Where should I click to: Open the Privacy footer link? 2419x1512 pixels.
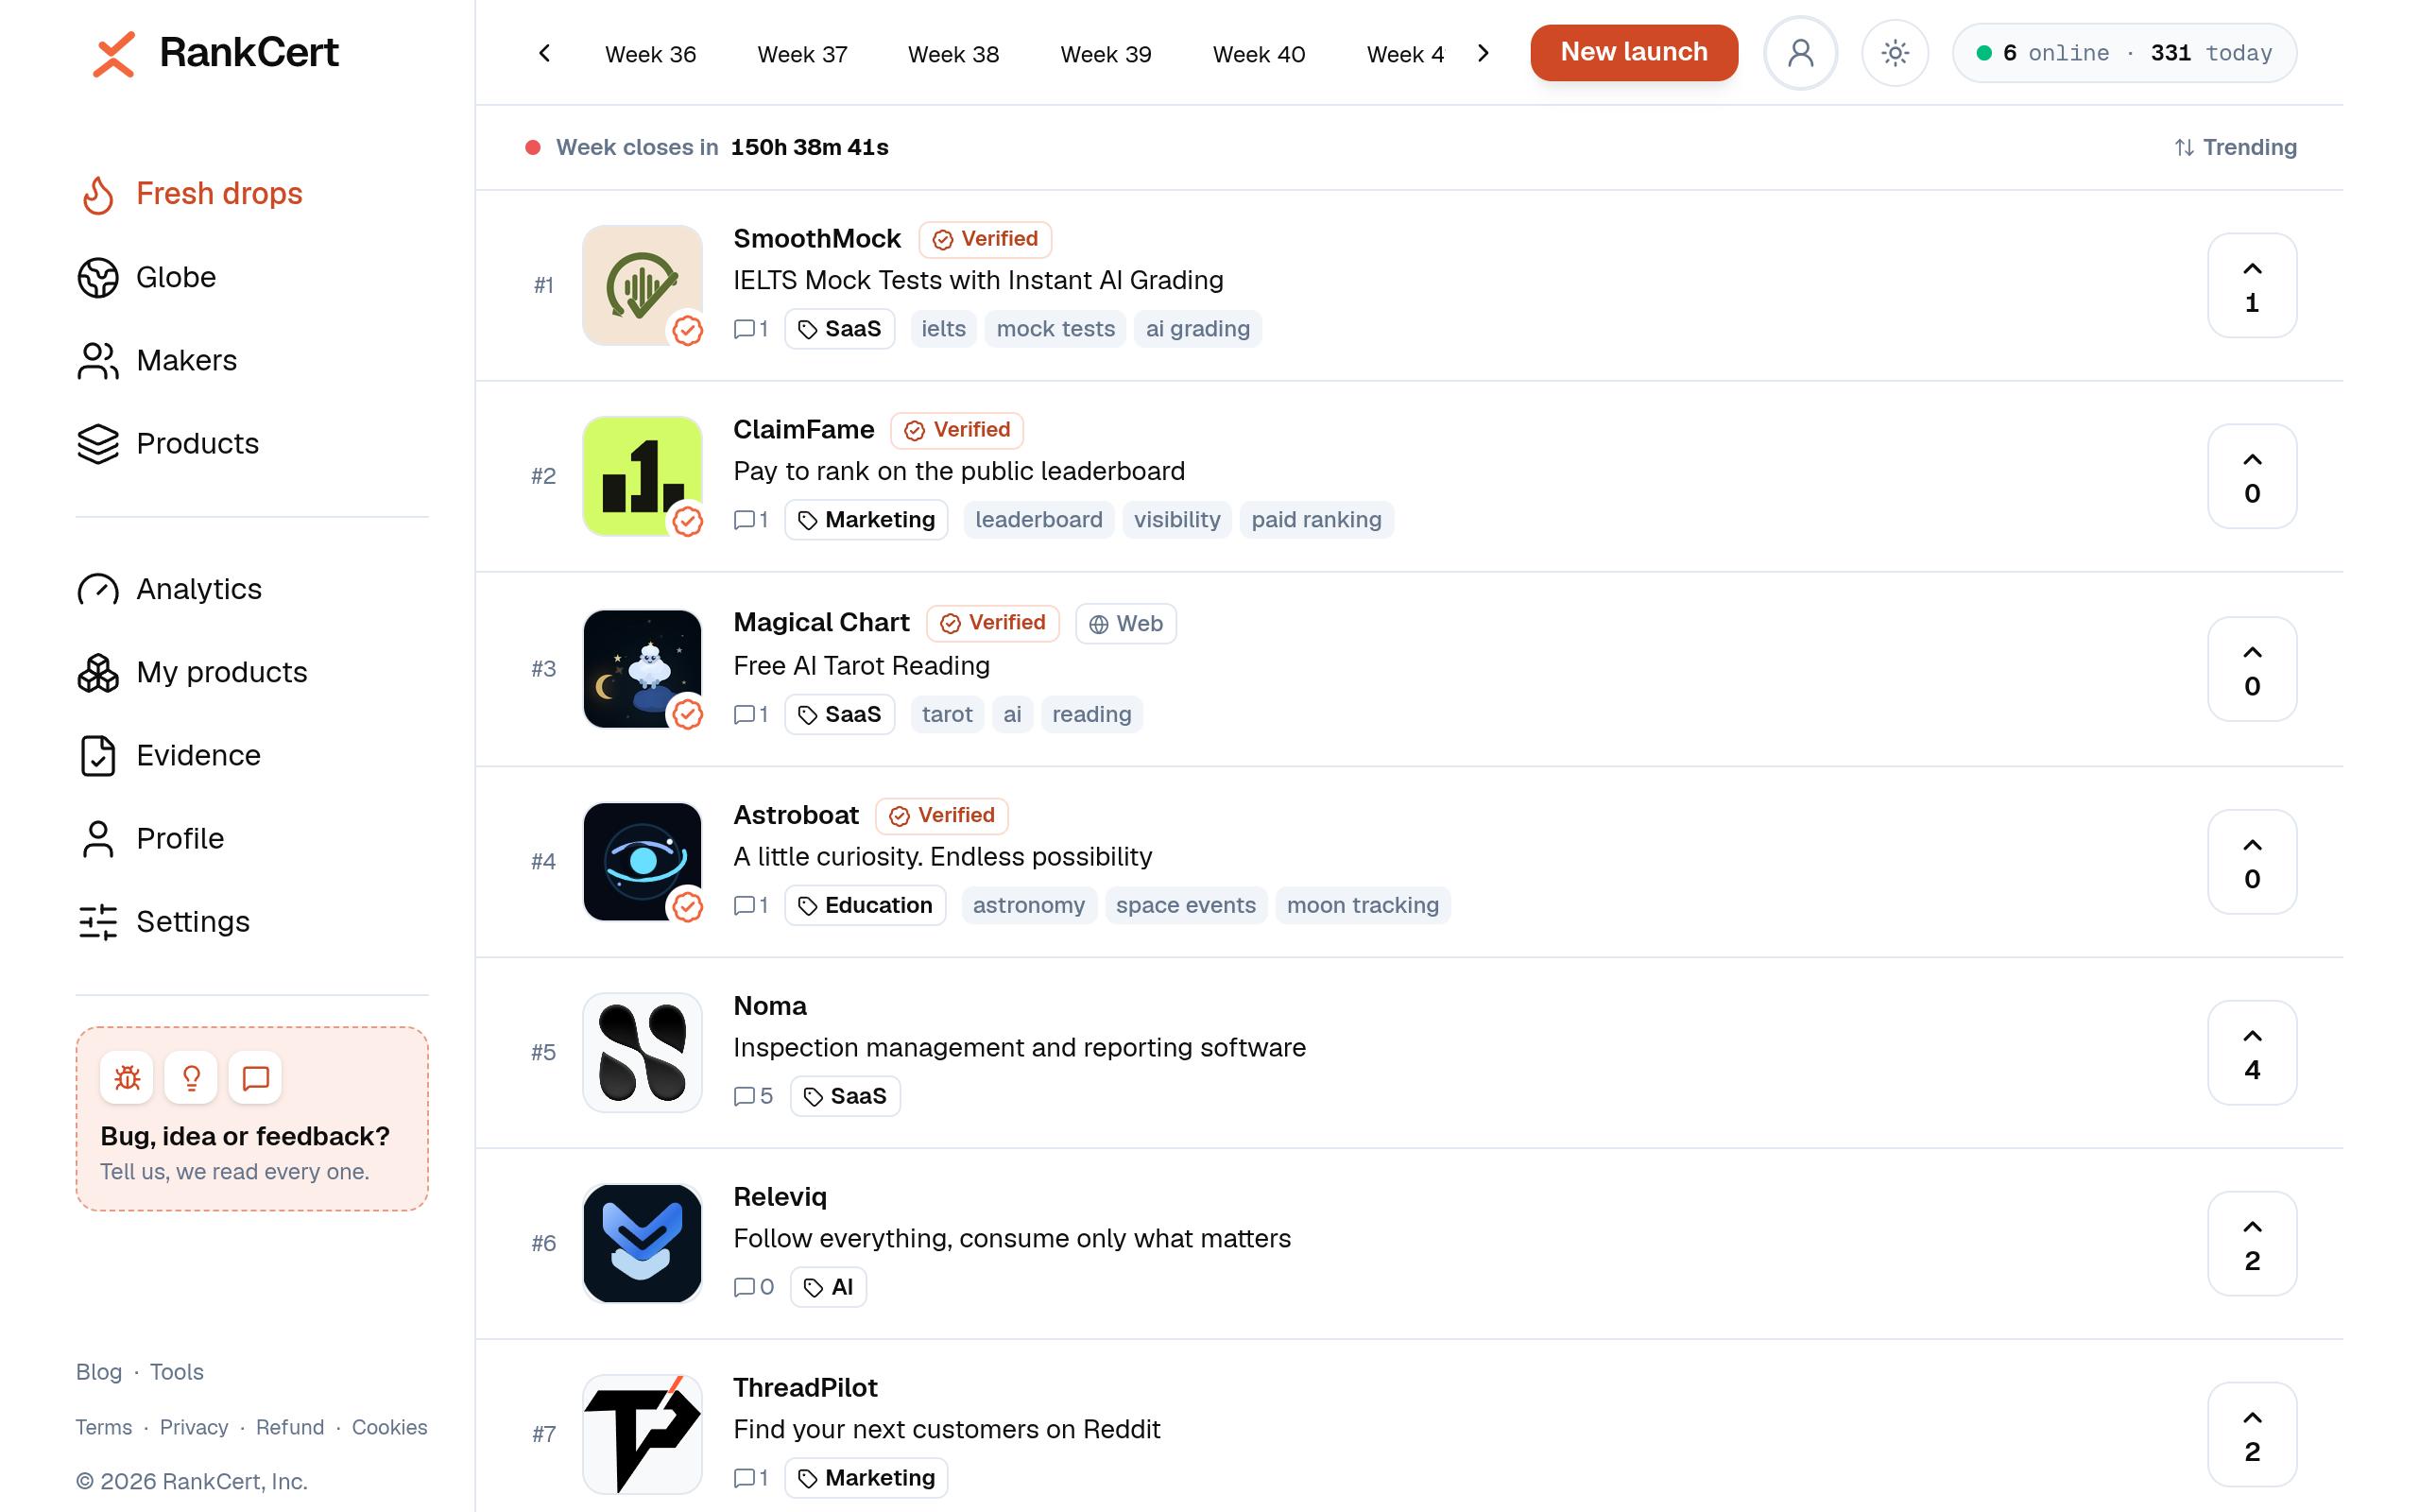coord(194,1427)
